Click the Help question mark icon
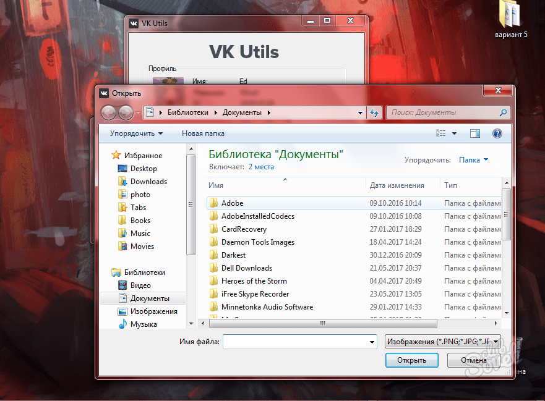Screen dimensions: 545x401 [x=497, y=133]
